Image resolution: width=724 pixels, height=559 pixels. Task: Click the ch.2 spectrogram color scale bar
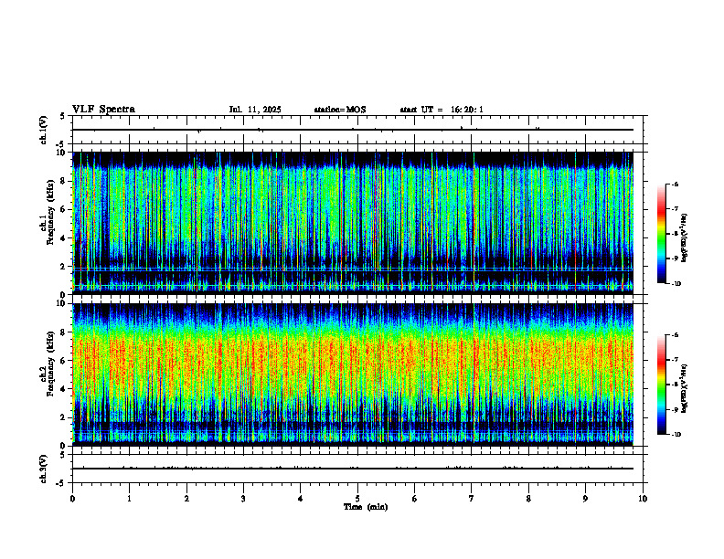pos(661,385)
